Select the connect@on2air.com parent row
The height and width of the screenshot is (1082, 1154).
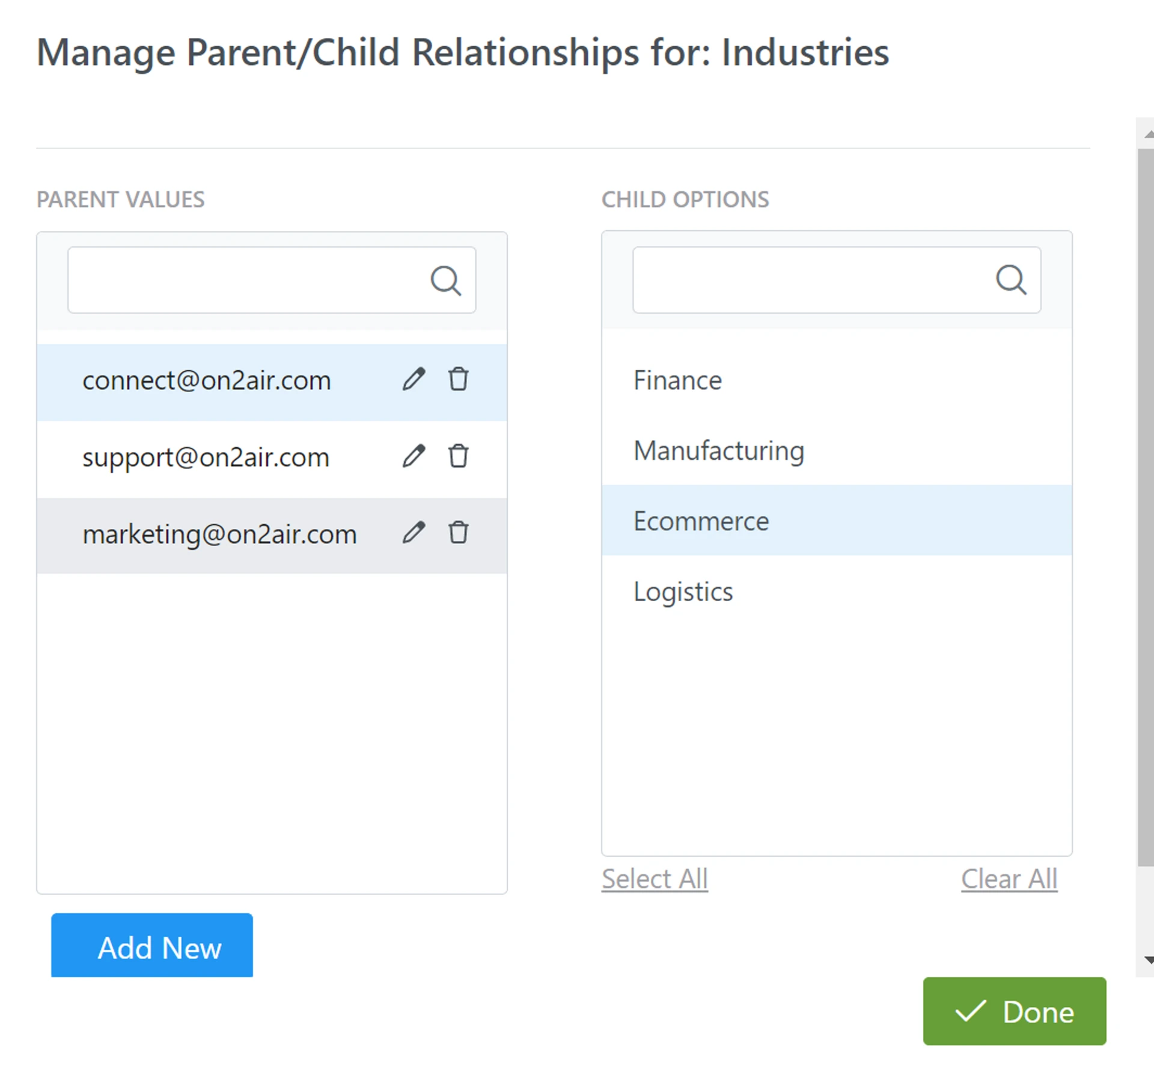[x=207, y=381]
